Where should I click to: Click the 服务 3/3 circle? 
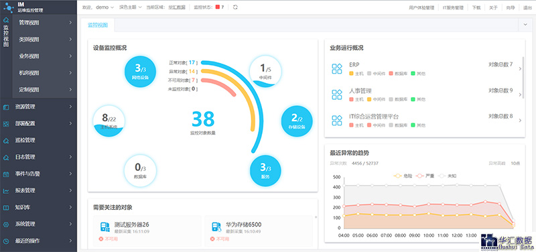tap(265, 171)
